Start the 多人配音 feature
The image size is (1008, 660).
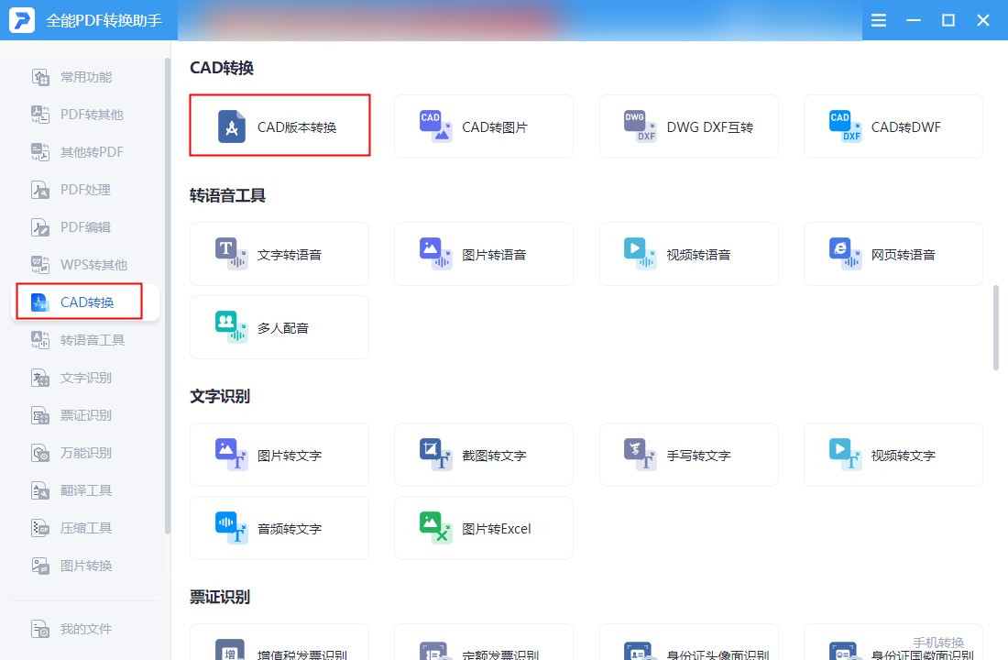point(279,327)
